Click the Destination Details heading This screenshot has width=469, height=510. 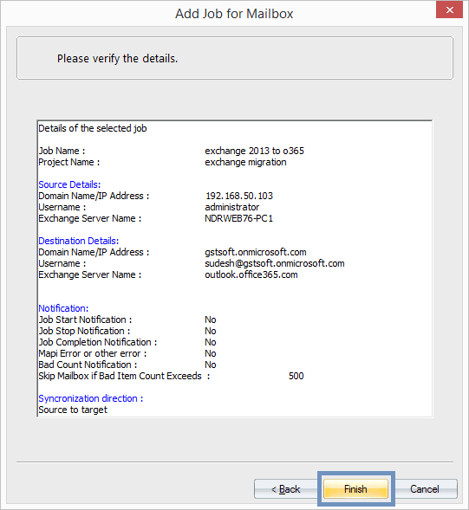(x=79, y=241)
